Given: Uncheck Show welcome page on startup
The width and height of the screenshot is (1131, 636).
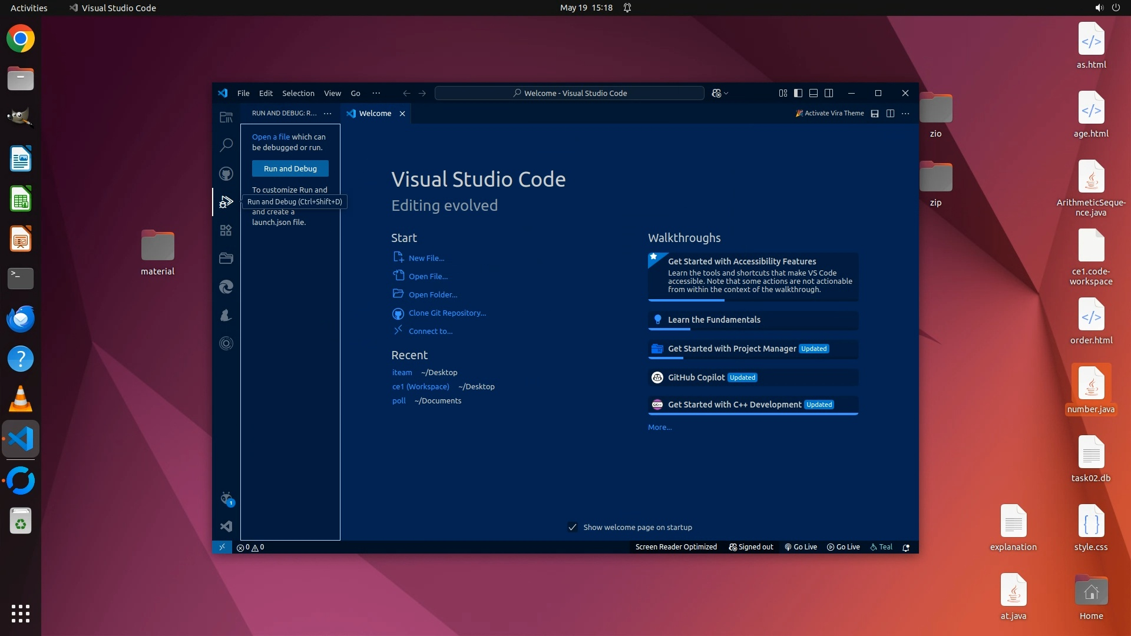Looking at the screenshot, I should click(x=572, y=527).
